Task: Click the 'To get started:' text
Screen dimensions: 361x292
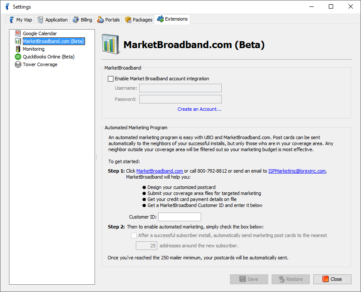Action: pos(124,161)
